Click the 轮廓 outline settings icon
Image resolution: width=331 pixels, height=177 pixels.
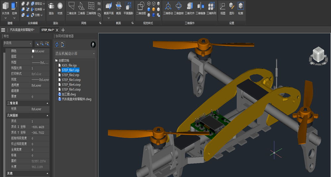[x=241, y=8]
